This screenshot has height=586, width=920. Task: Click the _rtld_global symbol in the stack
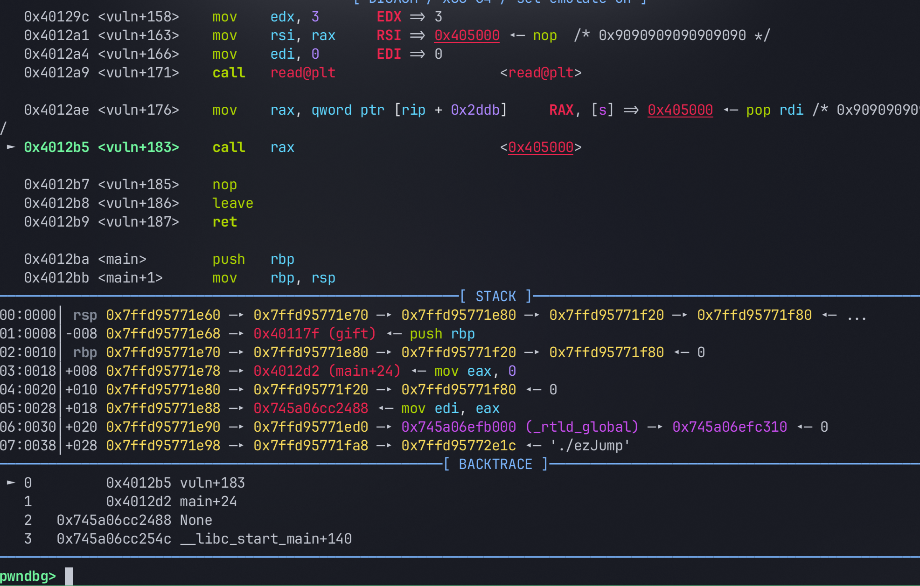point(581,427)
